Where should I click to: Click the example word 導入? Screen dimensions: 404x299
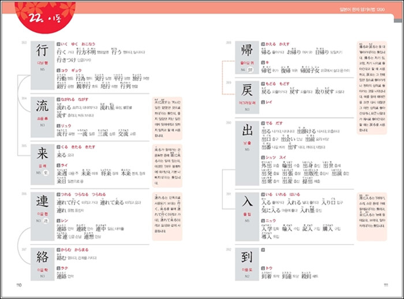[267, 236]
